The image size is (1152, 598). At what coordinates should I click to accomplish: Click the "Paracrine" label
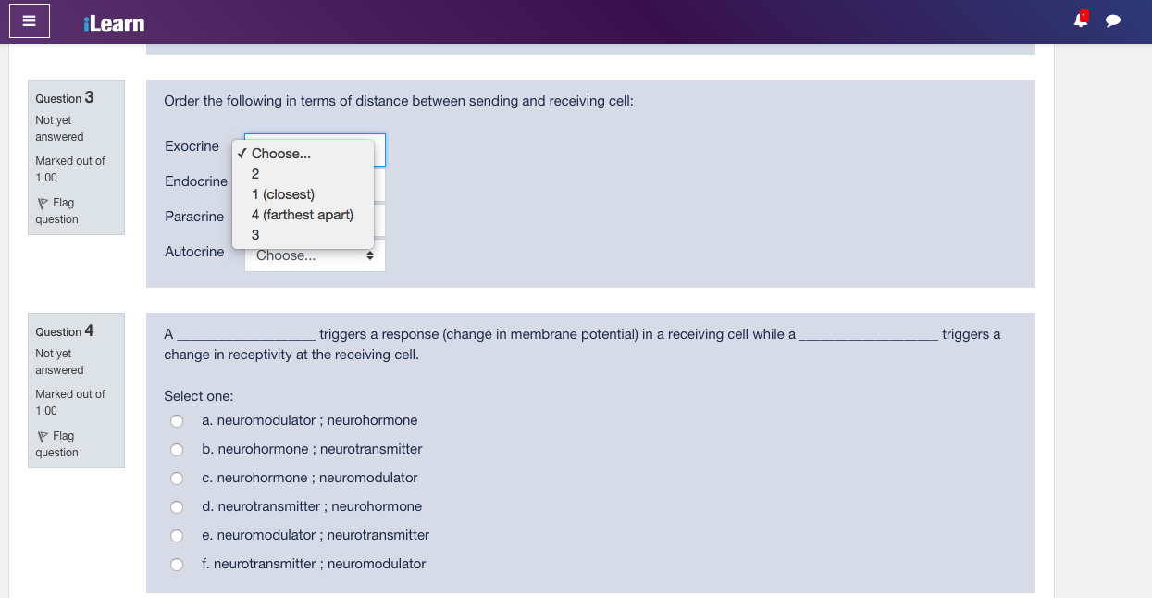pos(194,217)
